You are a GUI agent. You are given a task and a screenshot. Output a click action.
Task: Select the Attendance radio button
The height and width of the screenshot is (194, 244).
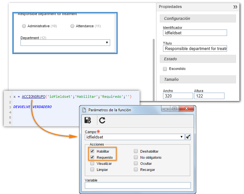(72, 26)
